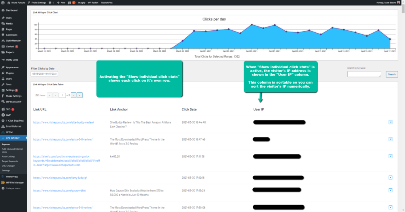Viewport: 405px width, 212px height.
Task: Click the current page number field
Action: pyautogui.click(x=62, y=96)
